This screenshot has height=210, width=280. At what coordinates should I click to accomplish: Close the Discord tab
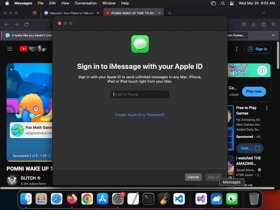[x=98, y=13]
